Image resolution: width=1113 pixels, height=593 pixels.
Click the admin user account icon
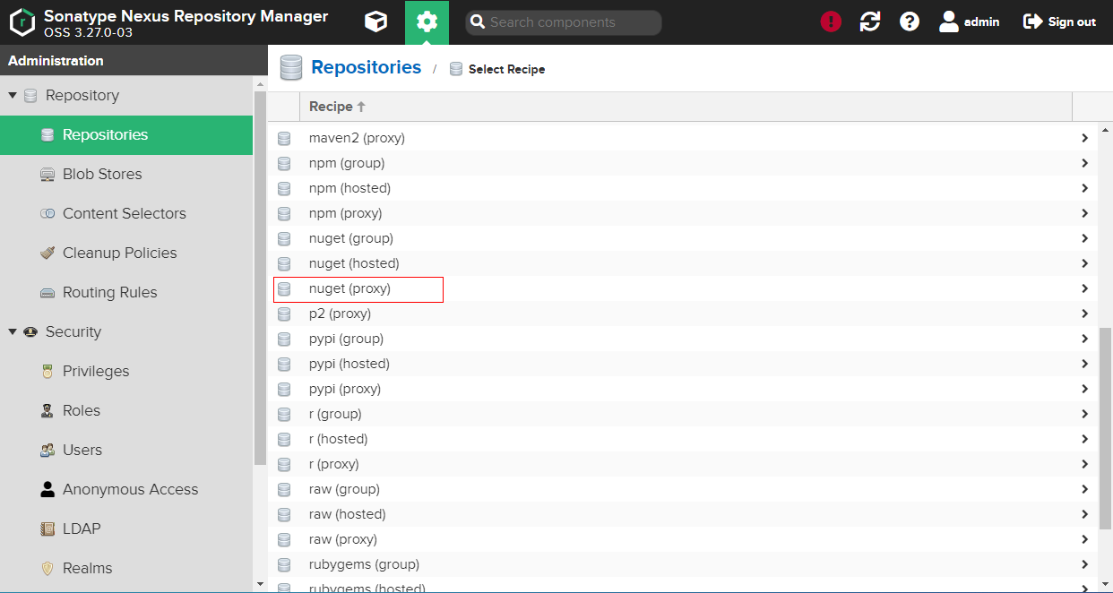(949, 21)
